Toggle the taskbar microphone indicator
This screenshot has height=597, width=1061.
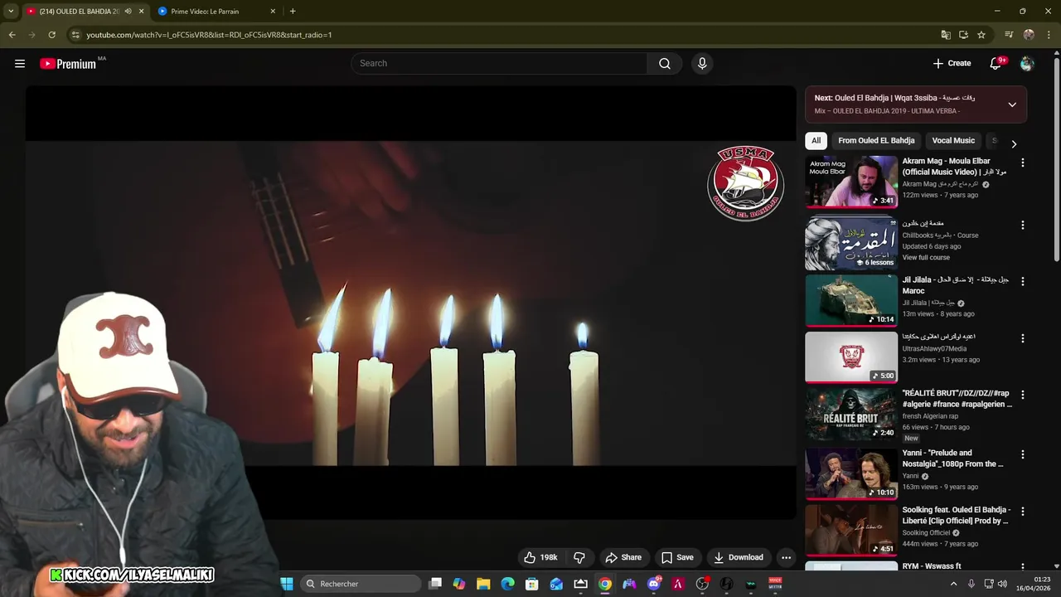(971, 584)
